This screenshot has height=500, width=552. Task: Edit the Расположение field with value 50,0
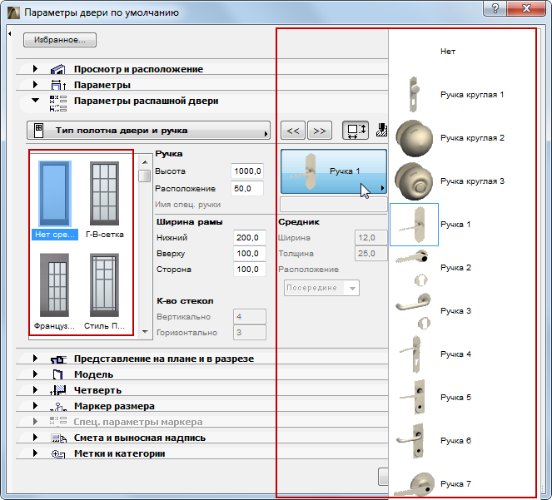(247, 189)
